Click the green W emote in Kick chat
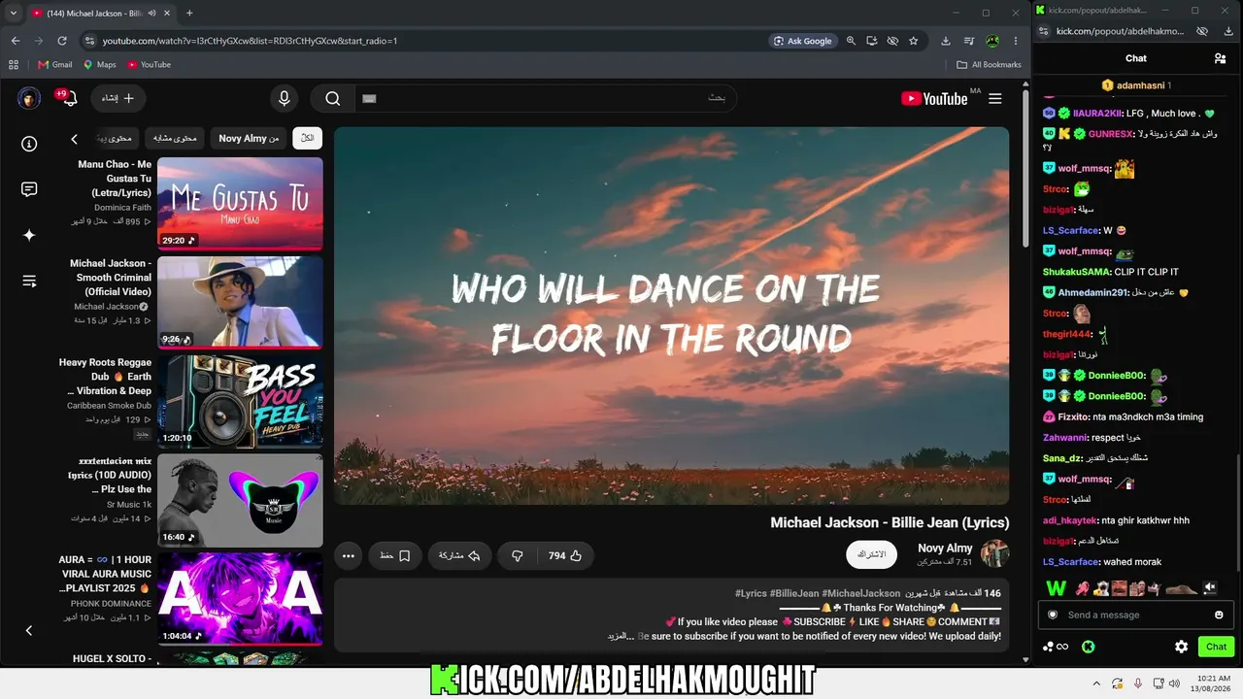Image resolution: width=1243 pixels, height=699 pixels. [x=1056, y=587]
